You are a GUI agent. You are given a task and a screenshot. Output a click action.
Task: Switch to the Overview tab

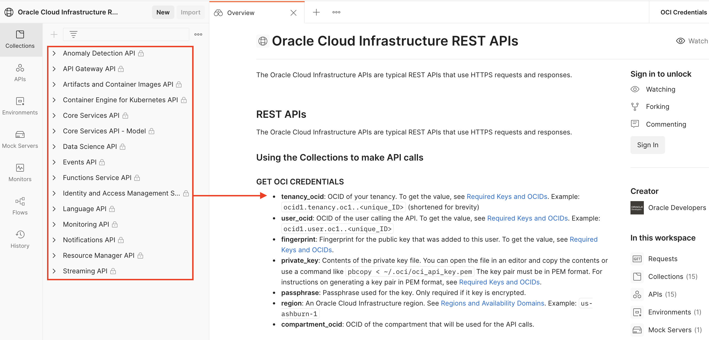tap(241, 13)
